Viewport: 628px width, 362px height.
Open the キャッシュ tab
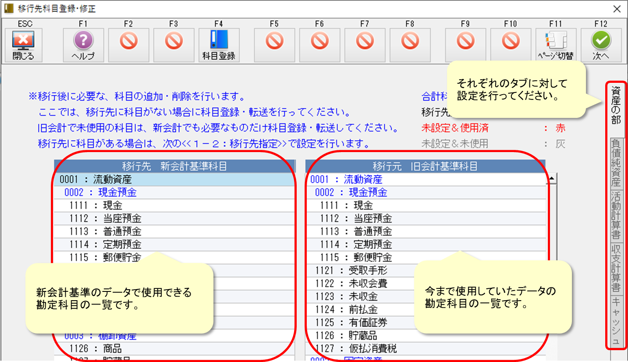pos(616,321)
